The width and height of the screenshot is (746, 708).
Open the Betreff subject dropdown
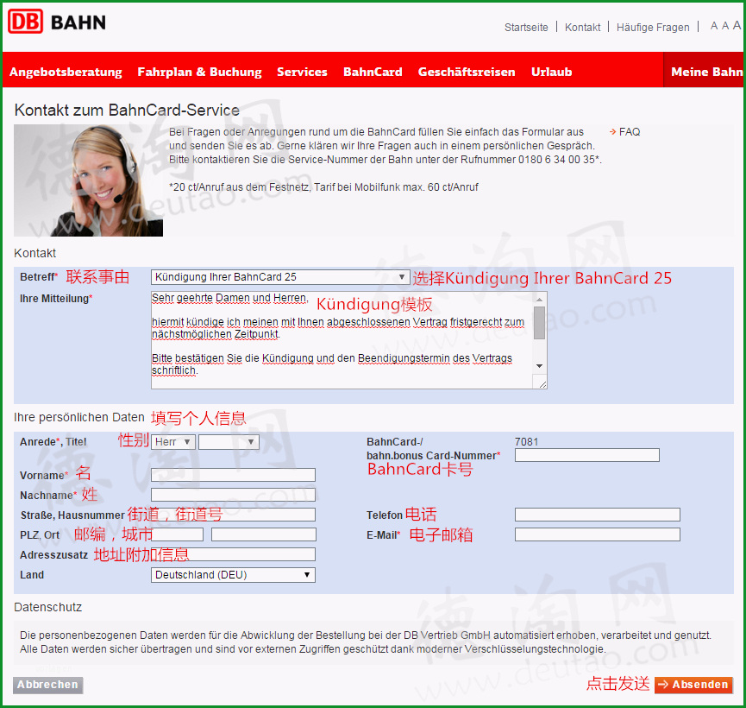280,277
